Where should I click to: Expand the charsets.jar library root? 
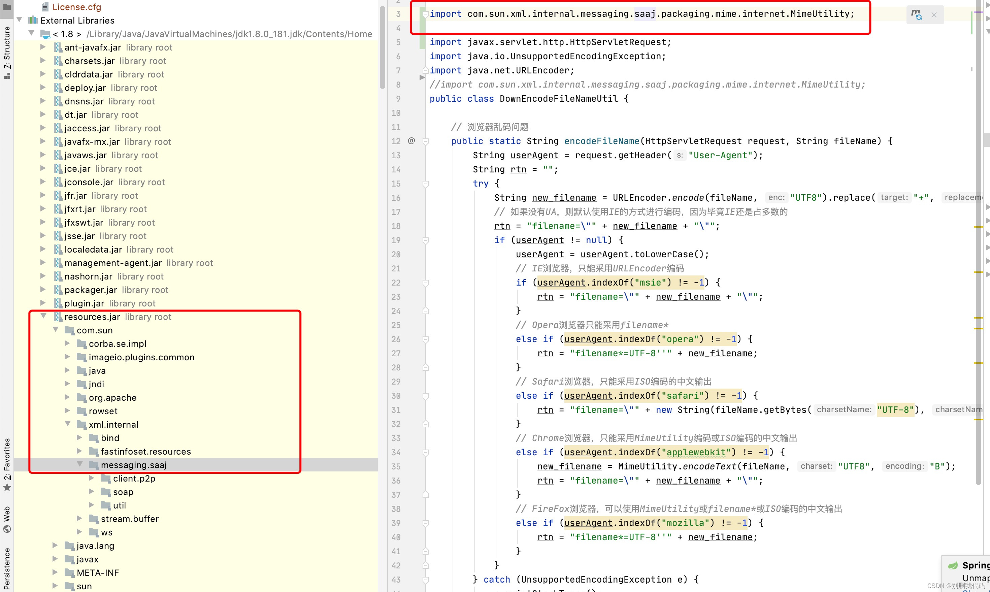(43, 61)
